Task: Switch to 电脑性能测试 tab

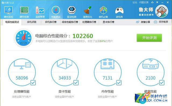Action: pos(12,22)
